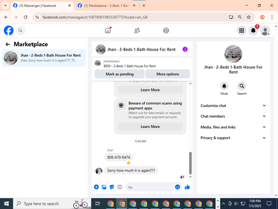Search in conversation with the magnifier icon
This screenshot has height=209, width=278.
point(242,86)
